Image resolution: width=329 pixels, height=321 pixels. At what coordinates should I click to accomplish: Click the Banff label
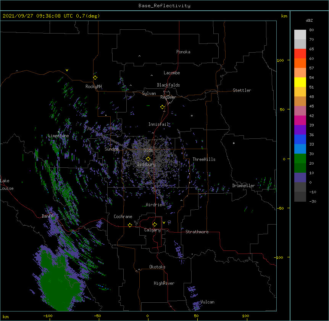pyautogui.click(x=47, y=216)
